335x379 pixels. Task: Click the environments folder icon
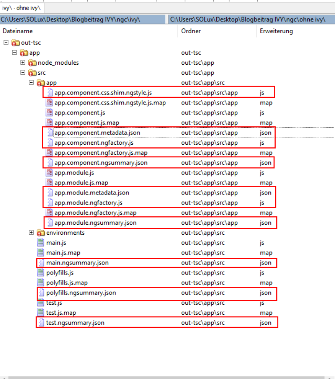coord(41,233)
